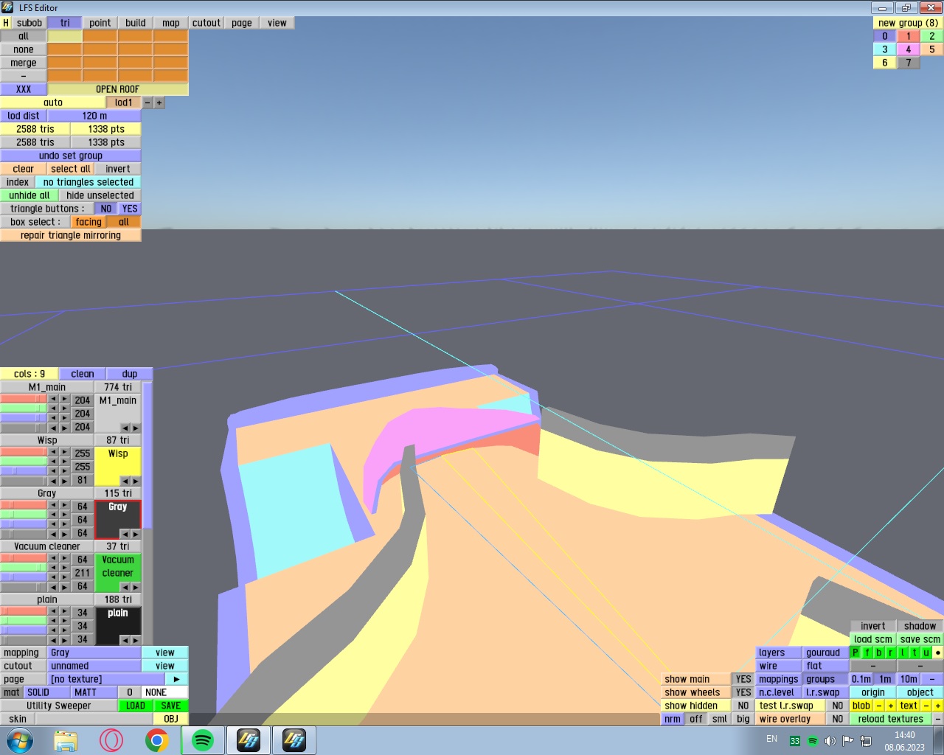This screenshot has width=944, height=755.
Task: Select the pink group 4 swatch
Action: tap(909, 49)
